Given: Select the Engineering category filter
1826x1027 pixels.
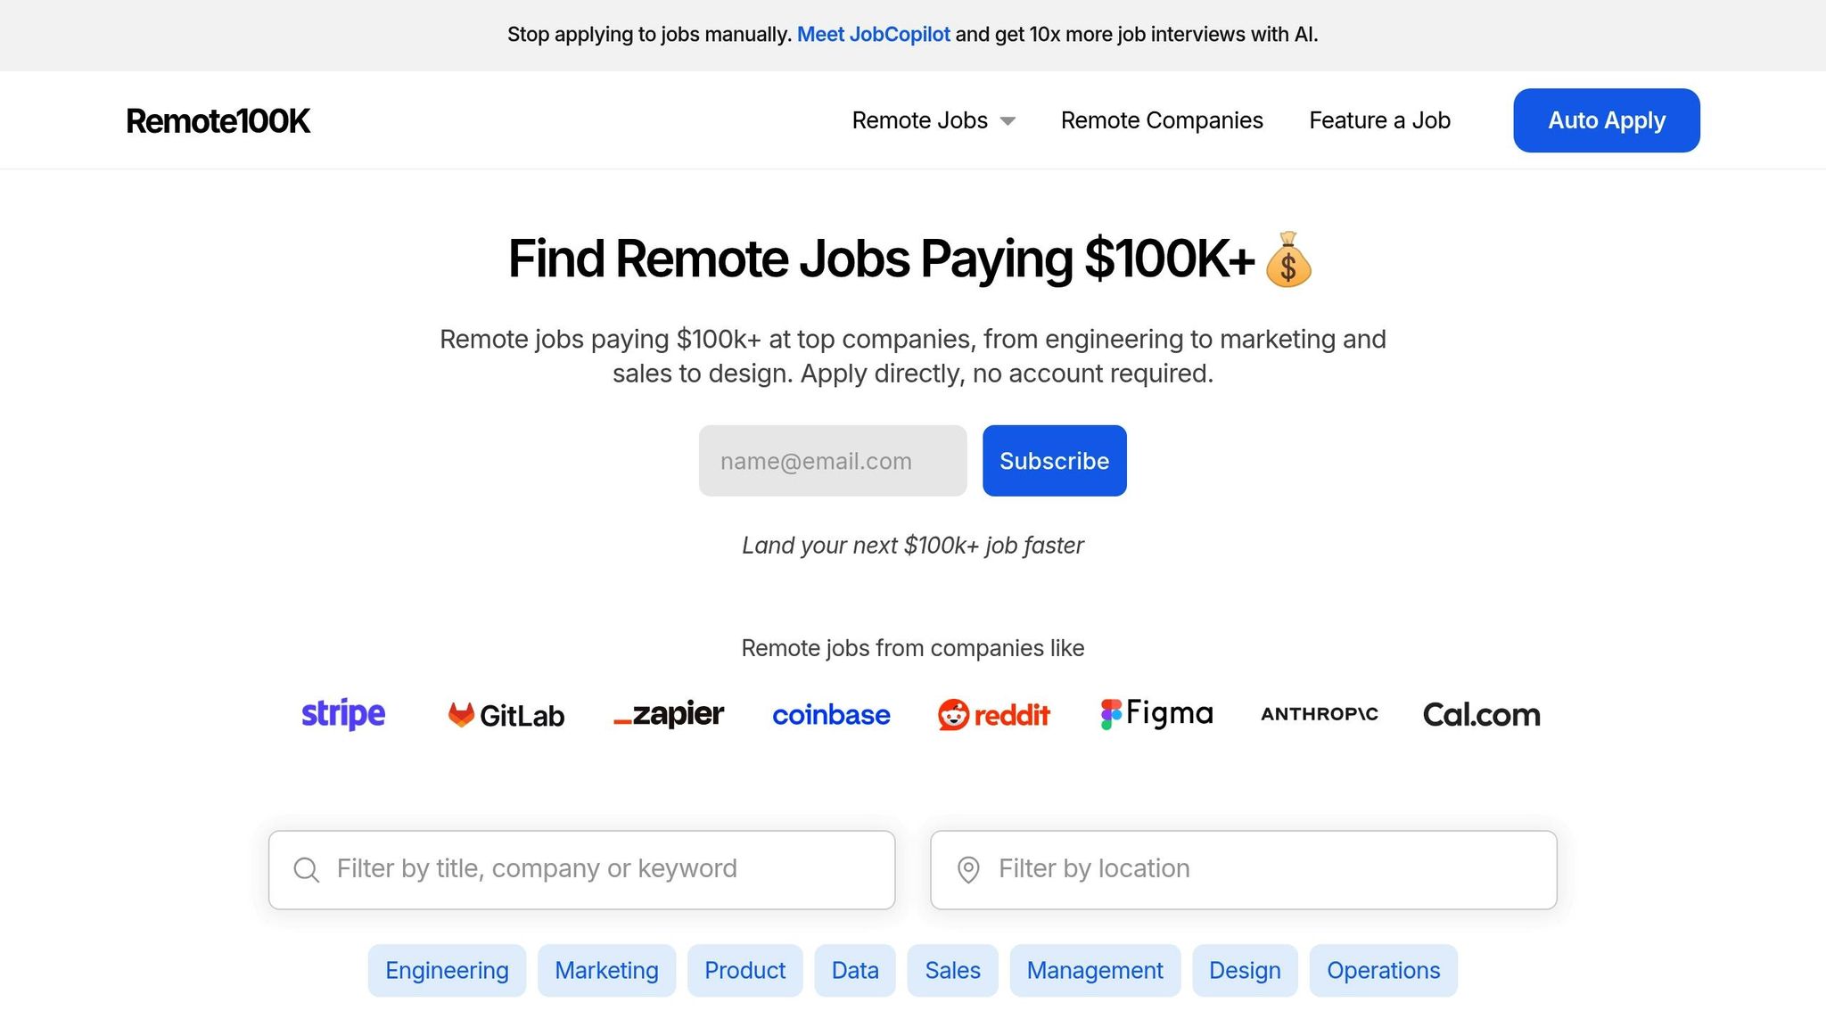Looking at the screenshot, I should pos(447,970).
